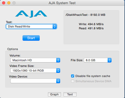Open the Macintosh HD volume dropdown
This screenshot has width=125, height=98.
pyautogui.click(x=35, y=60)
